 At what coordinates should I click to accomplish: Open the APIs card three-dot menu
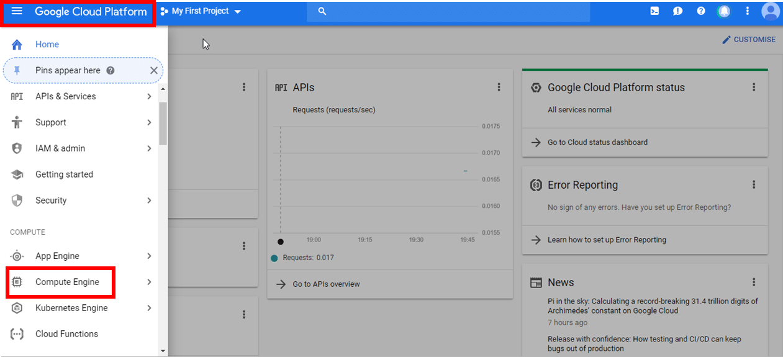(499, 88)
